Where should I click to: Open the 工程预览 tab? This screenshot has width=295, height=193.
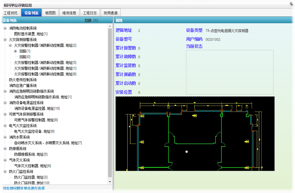tap(11, 13)
